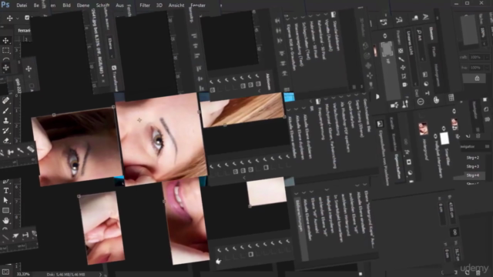Screen dimensions: 493x277
Task: Toggle auto-select checkbox in options bar
Action: pos(27,18)
